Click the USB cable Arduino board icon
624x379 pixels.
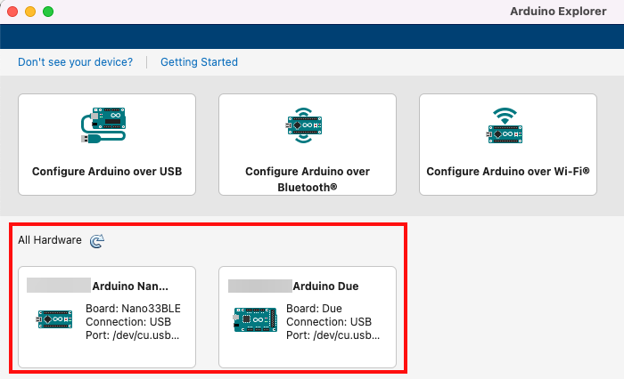[103, 125]
